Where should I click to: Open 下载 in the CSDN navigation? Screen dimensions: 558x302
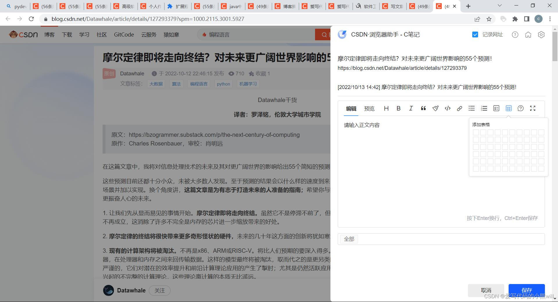(67, 35)
